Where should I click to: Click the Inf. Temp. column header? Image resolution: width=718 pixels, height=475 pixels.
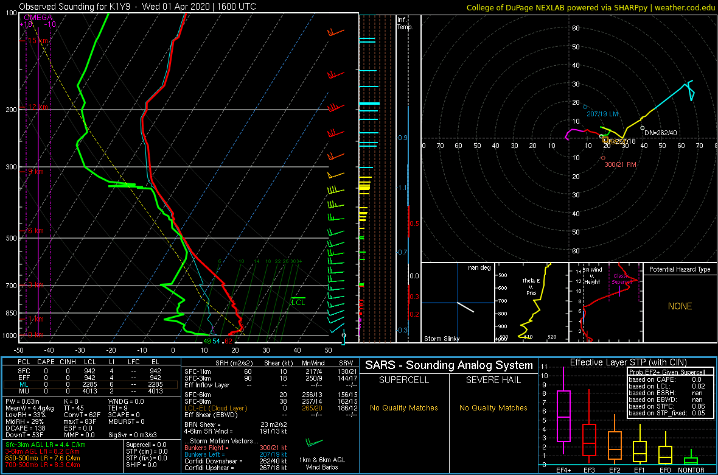click(x=405, y=24)
